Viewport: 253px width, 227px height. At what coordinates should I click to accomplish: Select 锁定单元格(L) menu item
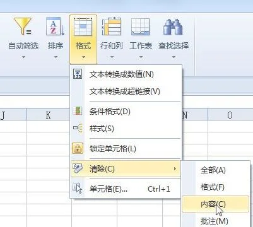tap(126, 149)
